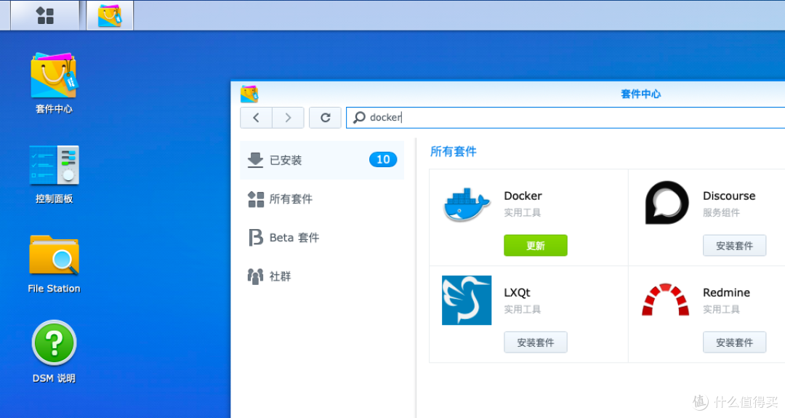Click the 所有套件 results heading

click(x=454, y=152)
